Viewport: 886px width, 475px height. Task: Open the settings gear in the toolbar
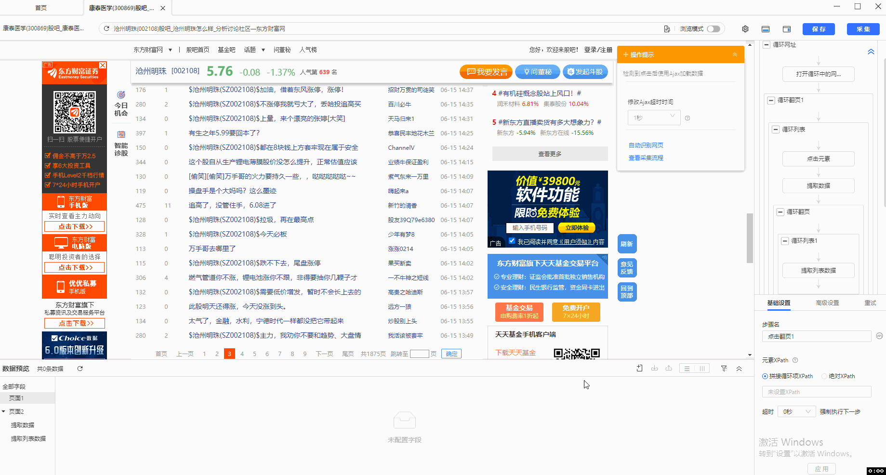pyautogui.click(x=745, y=29)
